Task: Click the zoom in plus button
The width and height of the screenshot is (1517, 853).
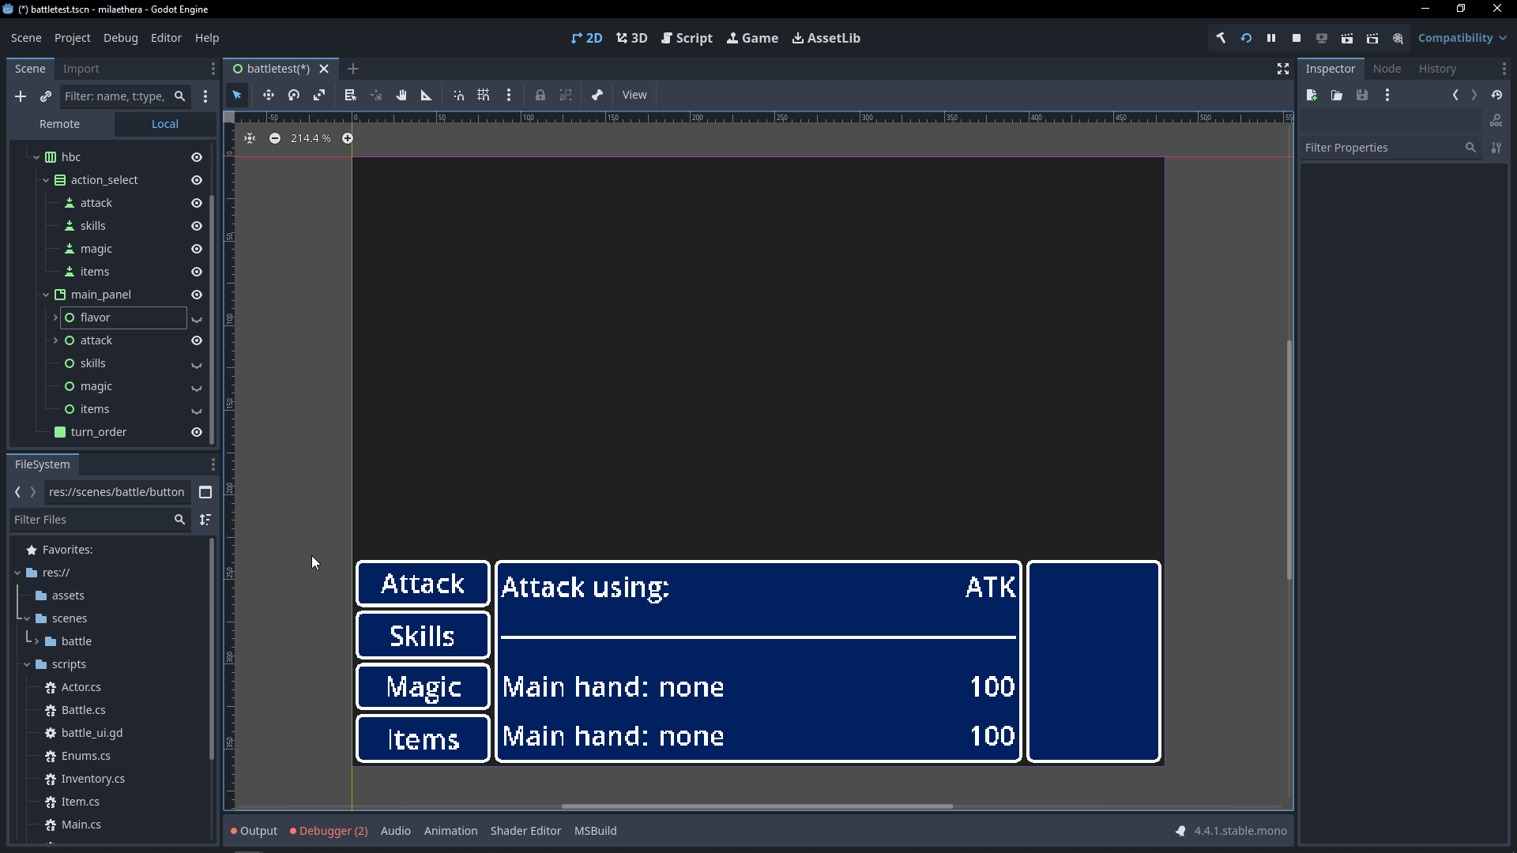Action: click(348, 138)
